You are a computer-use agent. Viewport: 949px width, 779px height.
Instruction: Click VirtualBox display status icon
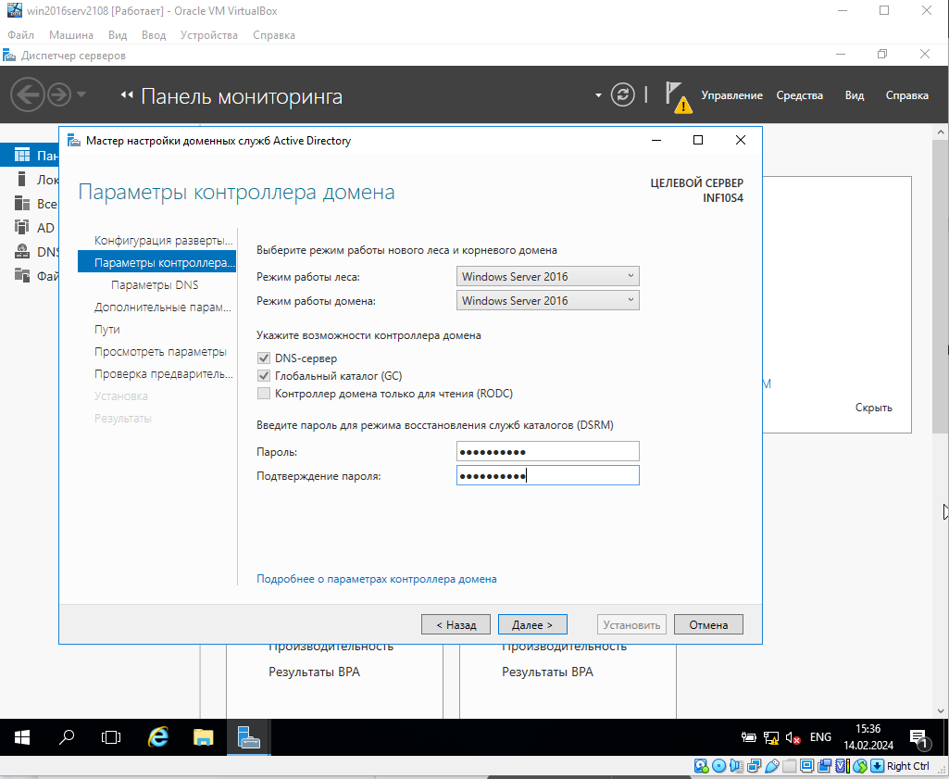[x=806, y=766]
